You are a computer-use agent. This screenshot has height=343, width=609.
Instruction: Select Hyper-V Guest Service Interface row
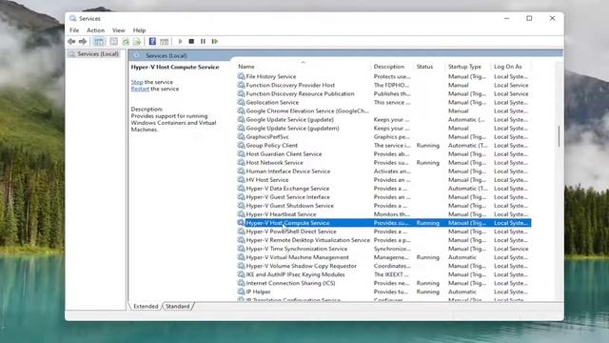click(x=383, y=197)
